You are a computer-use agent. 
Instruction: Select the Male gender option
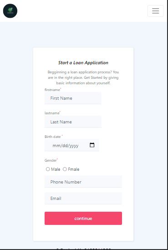[48, 169]
